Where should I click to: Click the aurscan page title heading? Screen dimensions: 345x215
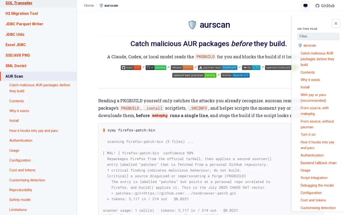209,25
